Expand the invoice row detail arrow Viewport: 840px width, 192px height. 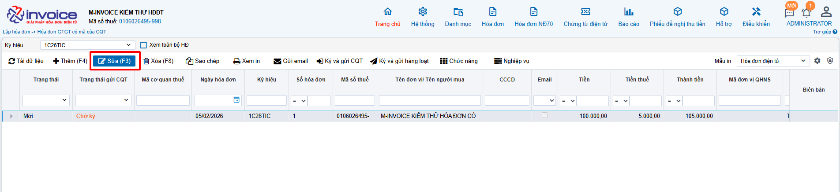[x=11, y=116]
